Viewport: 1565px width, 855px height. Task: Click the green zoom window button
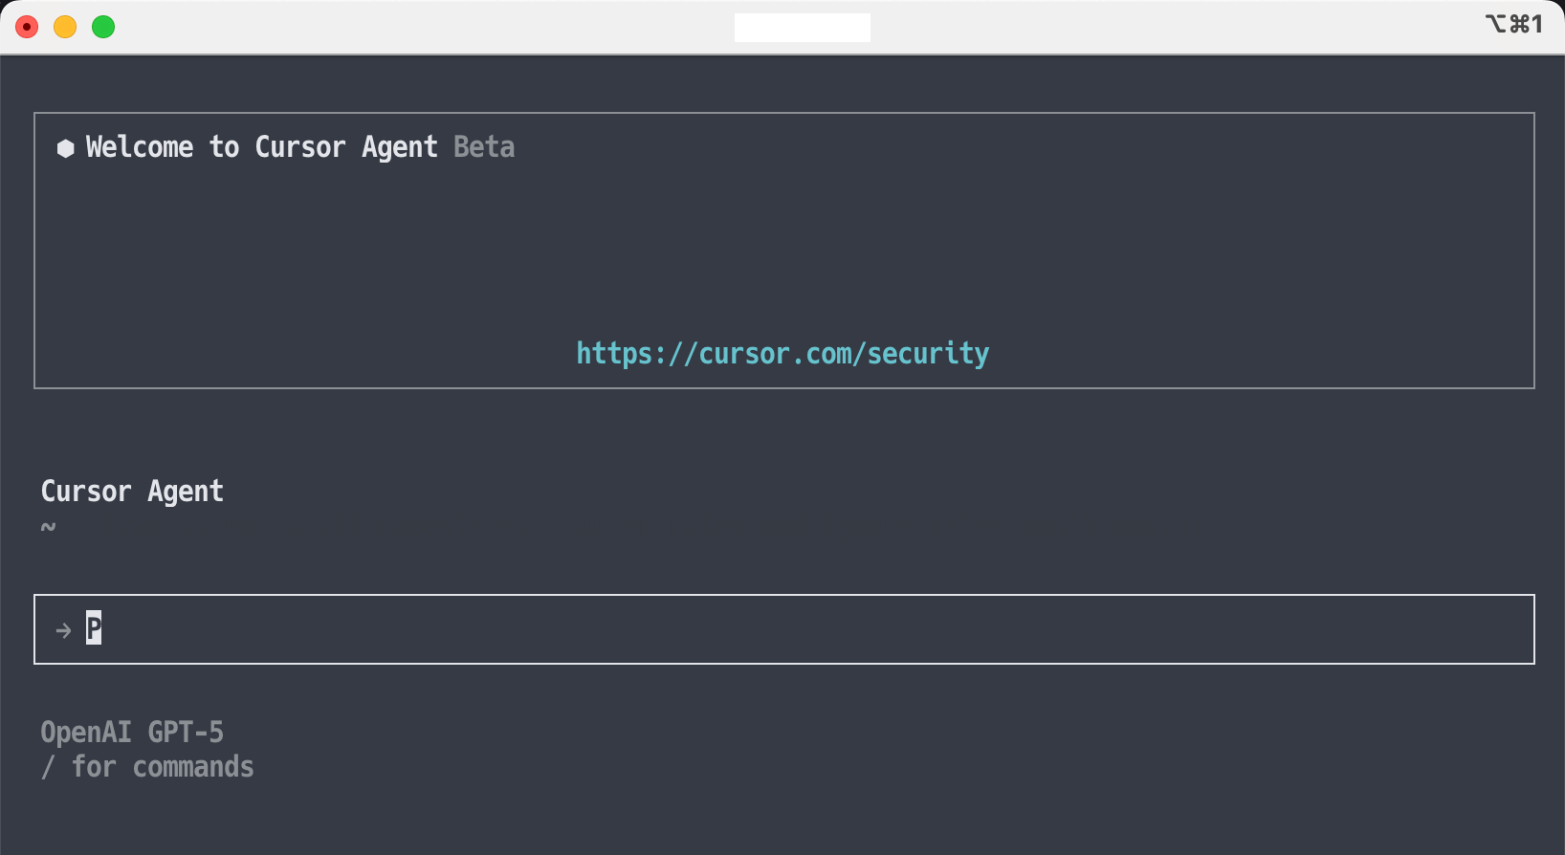pos(103,27)
